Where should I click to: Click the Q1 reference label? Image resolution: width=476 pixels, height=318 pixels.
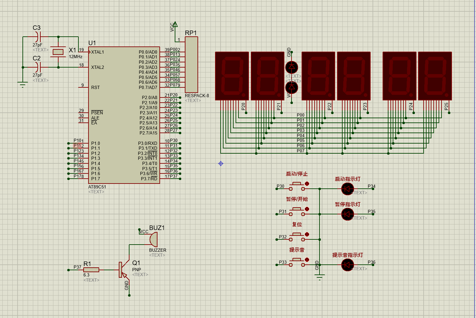point(136,263)
